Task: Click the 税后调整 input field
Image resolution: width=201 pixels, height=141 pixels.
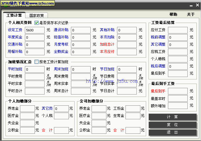Action: point(178,66)
